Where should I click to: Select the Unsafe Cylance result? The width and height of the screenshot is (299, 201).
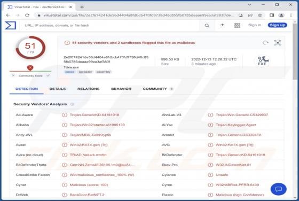[222, 175]
